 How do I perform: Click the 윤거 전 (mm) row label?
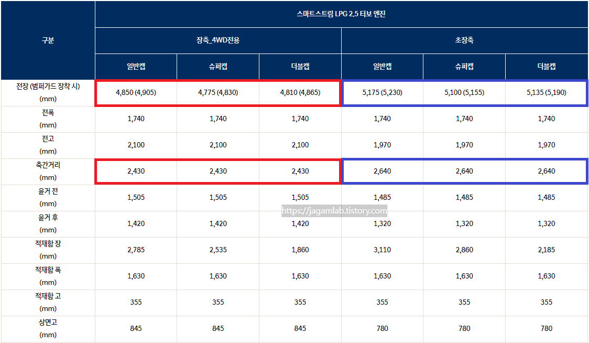pos(48,197)
